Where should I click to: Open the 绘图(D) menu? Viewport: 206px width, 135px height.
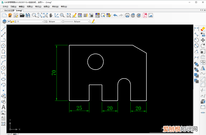point(47,6)
